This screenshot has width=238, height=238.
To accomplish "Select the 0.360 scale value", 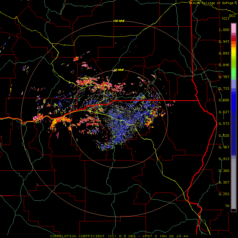I will pos(224,171).
